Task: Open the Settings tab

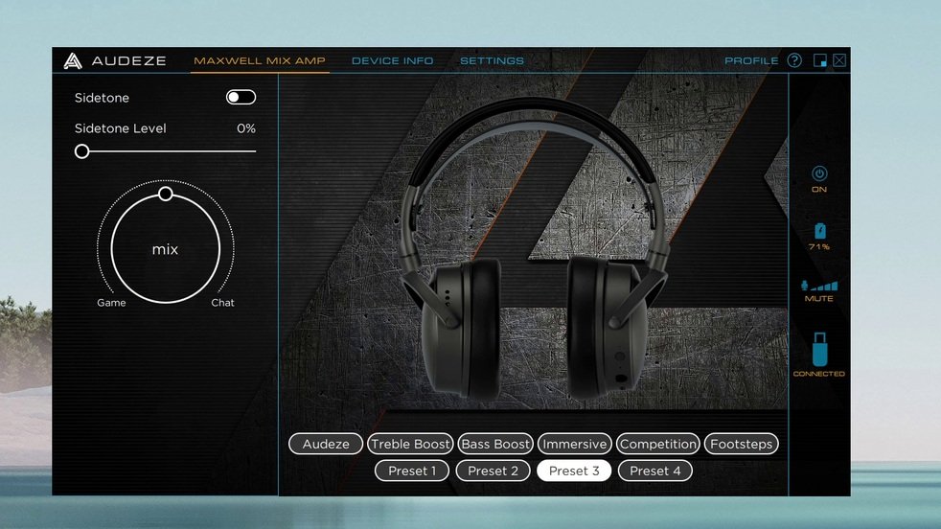Action: [493, 60]
